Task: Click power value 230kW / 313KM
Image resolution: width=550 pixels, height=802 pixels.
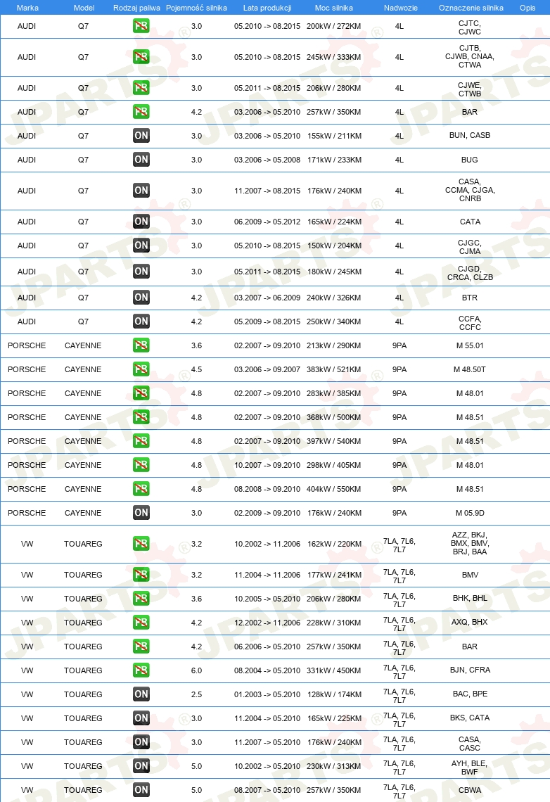Action: click(x=334, y=766)
